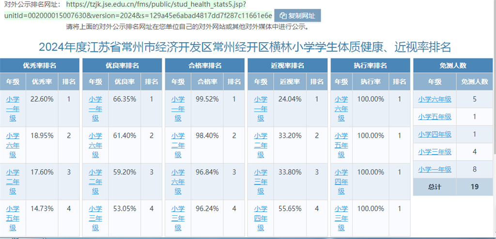This screenshot has height=239, width=496.
Task: Select the 61.40% 优良率 value
Action: point(124,135)
